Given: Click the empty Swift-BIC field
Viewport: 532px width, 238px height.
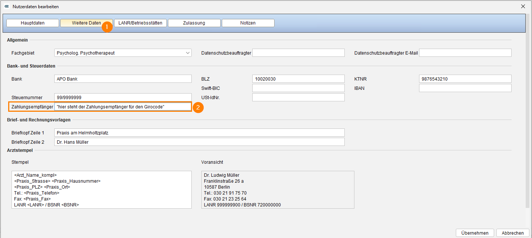Looking at the screenshot, I should point(298,88).
